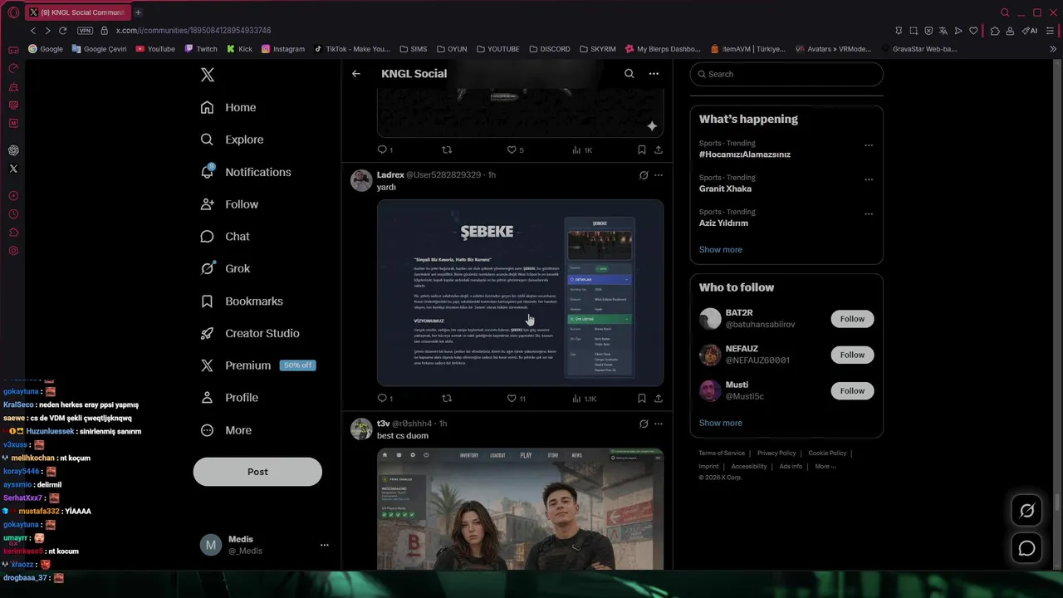The width and height of the screenshot is (1063, 598).
Task: Open the YouTube bookmark
Action: [x=155, y=49]
